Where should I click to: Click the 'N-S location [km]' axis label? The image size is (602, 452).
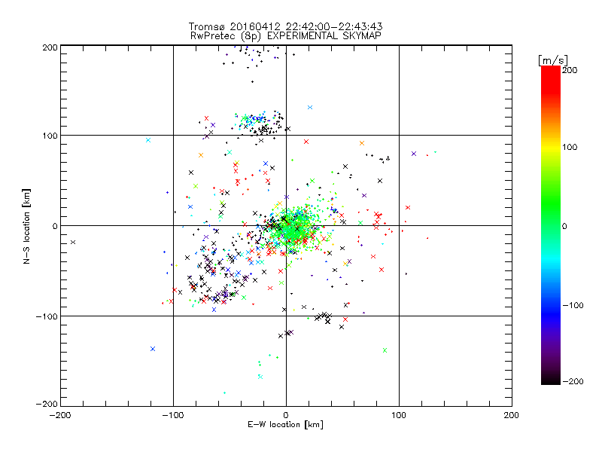point(26,226)
